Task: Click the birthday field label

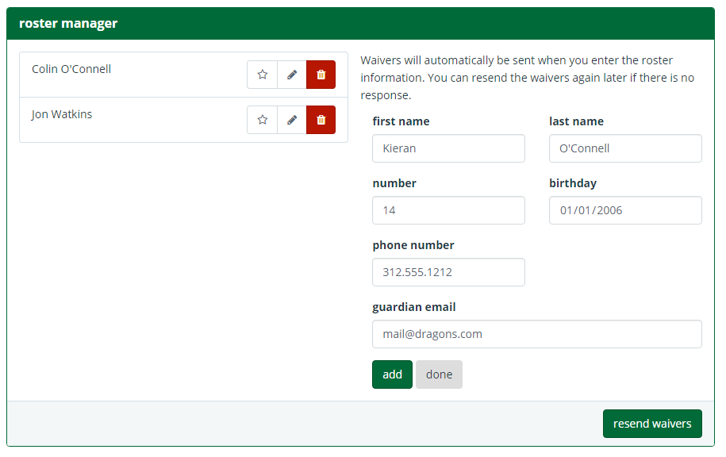Action: pos(573,183)
